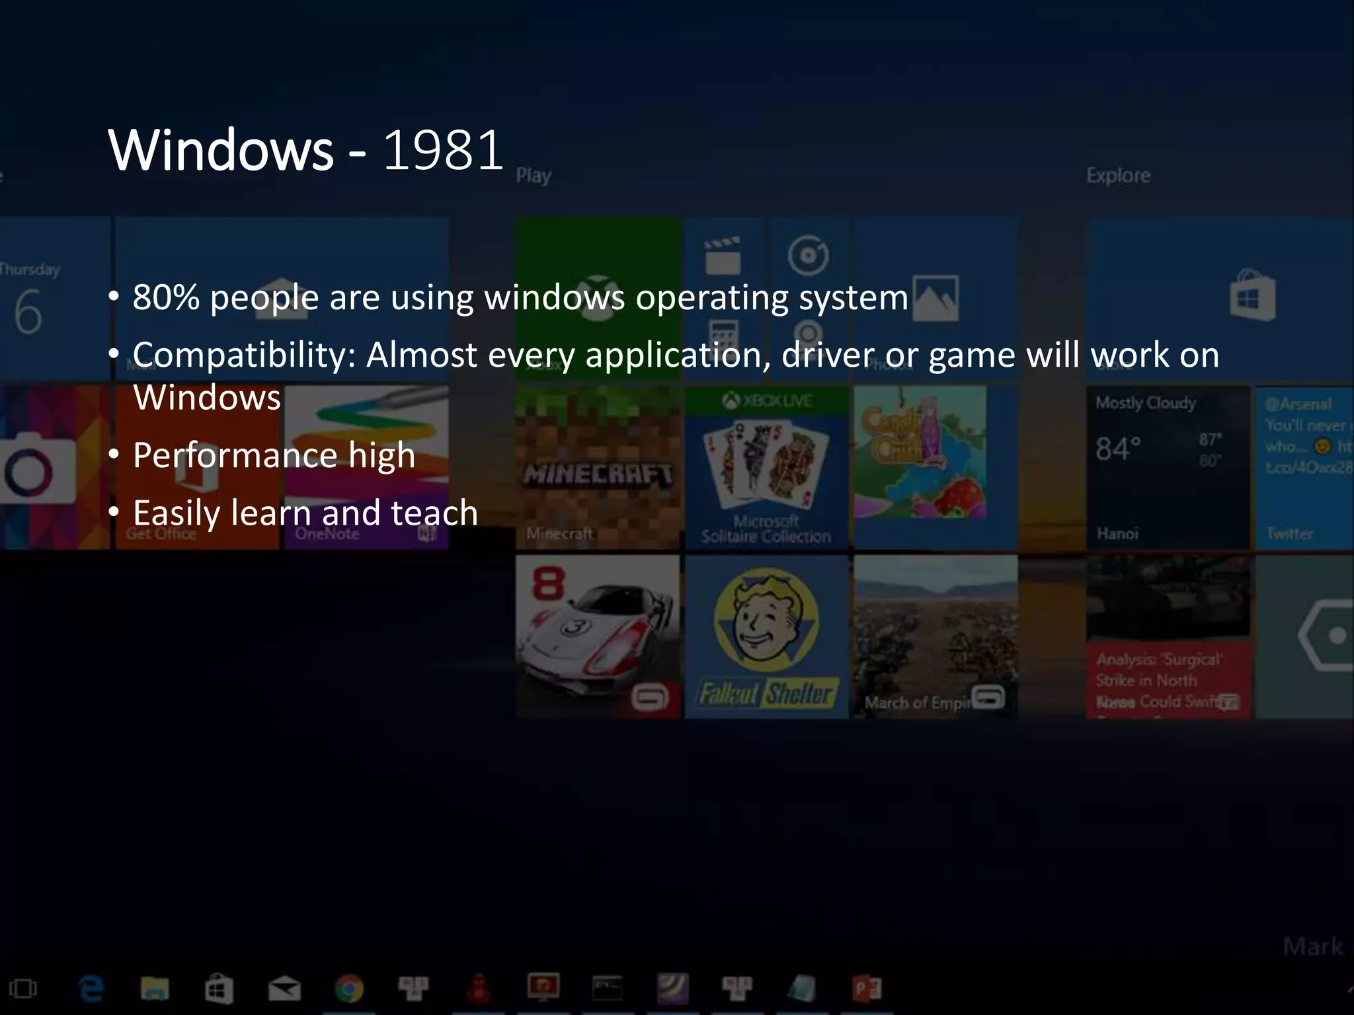Open the Movies & TV clapperboard tile

pyautogui.click(x=723, y=256)
